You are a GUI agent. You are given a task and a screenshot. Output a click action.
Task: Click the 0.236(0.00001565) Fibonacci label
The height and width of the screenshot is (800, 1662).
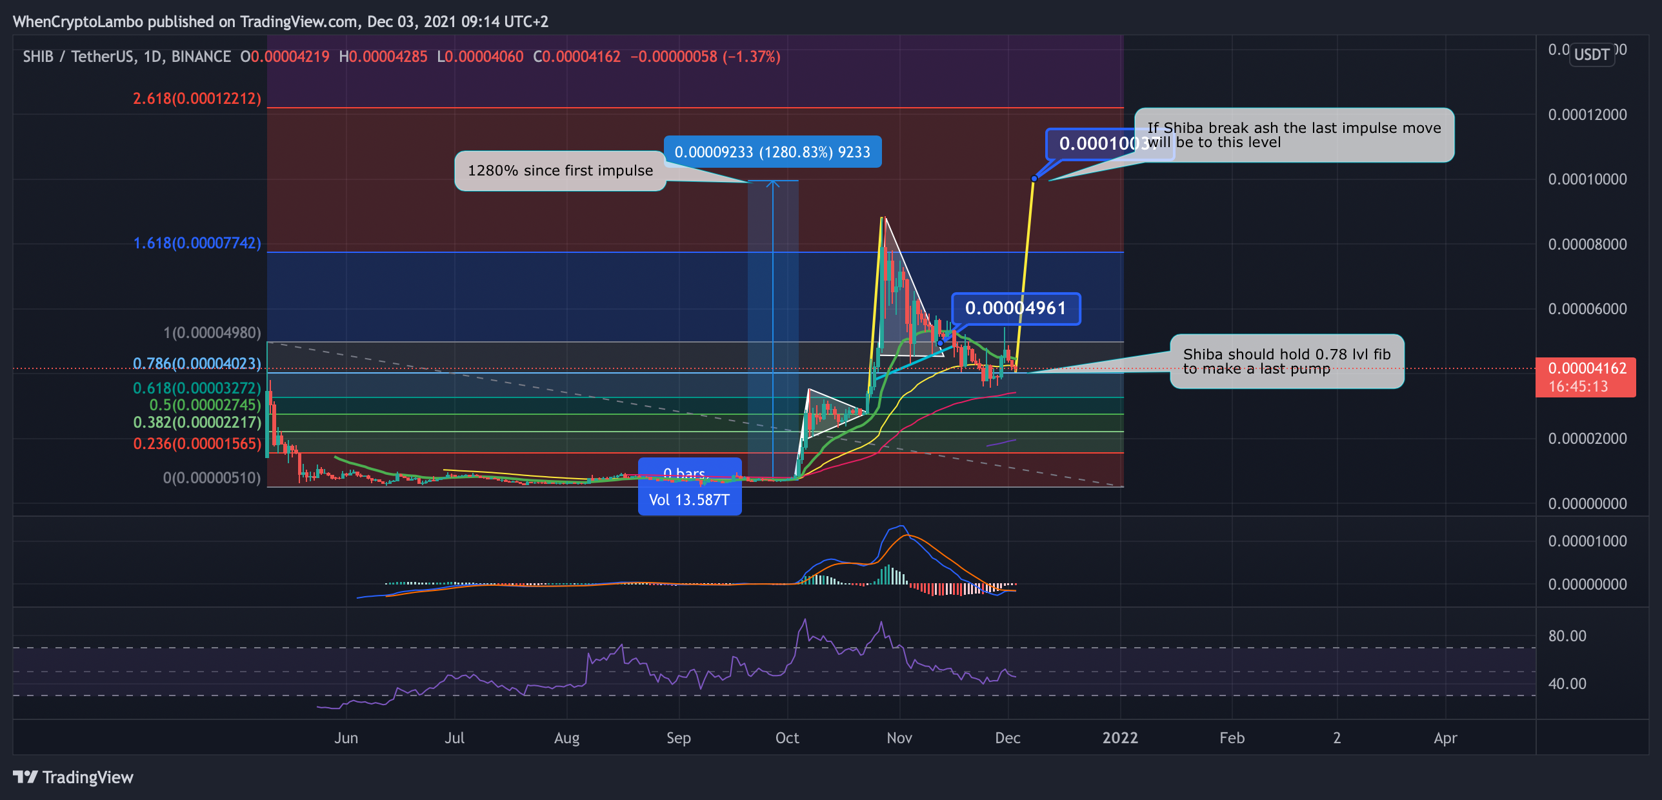(197, 444)
